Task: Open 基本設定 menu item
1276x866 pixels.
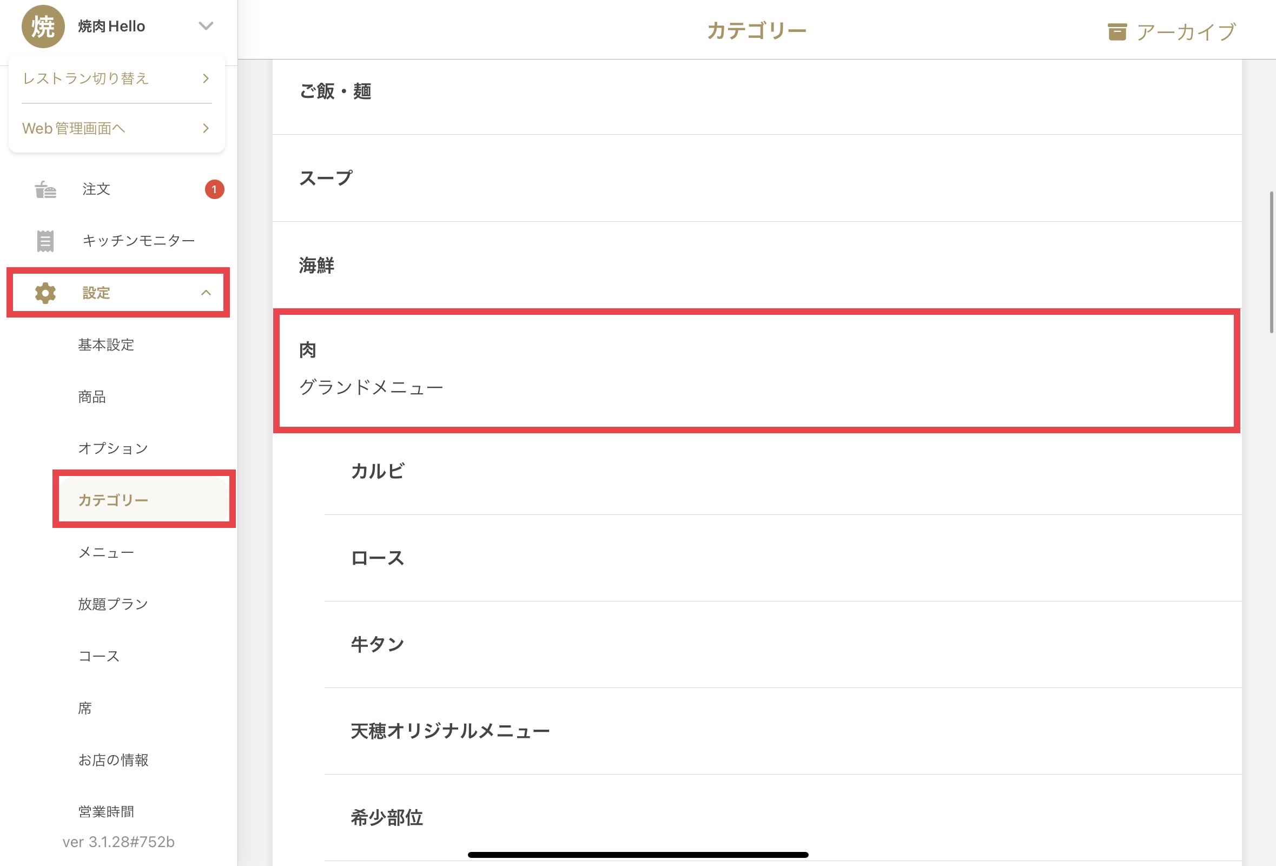Action: click(x=106, y=345)
